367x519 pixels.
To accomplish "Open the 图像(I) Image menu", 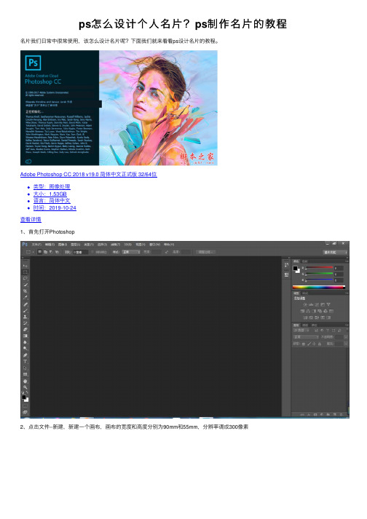I will (x=63, y=245).
